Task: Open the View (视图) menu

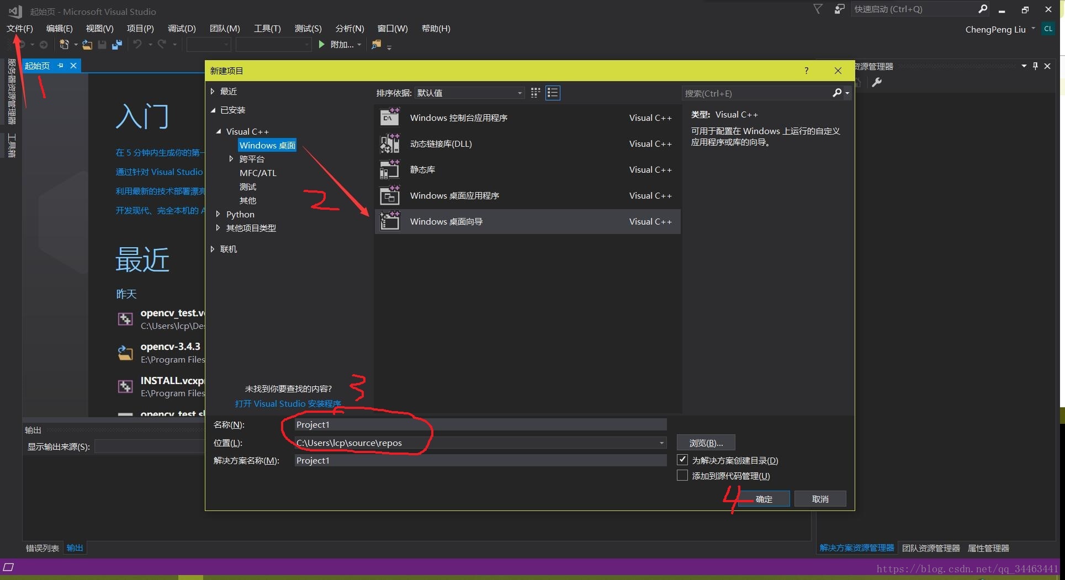Action: click(99, 28)
